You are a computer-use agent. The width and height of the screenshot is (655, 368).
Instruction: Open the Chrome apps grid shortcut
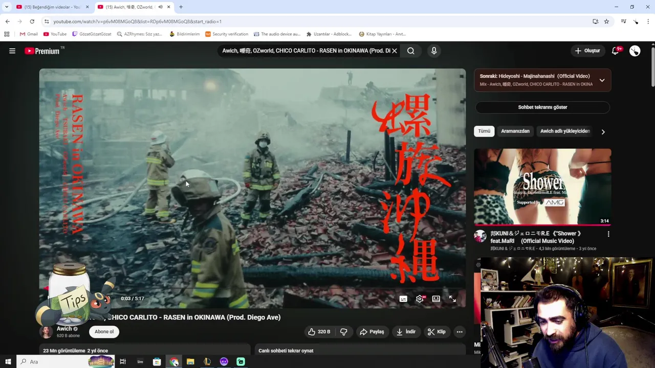[x=7, y=34]
